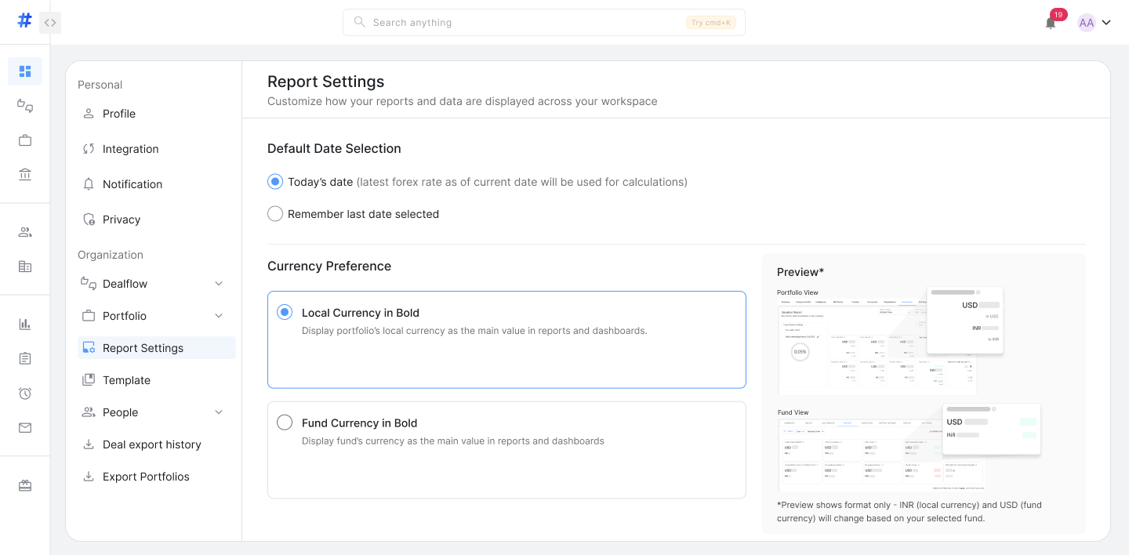The width and height of the screenshot is (1129, 555).
Task: Open Deal export history link
Action: [x=151, y=444]
